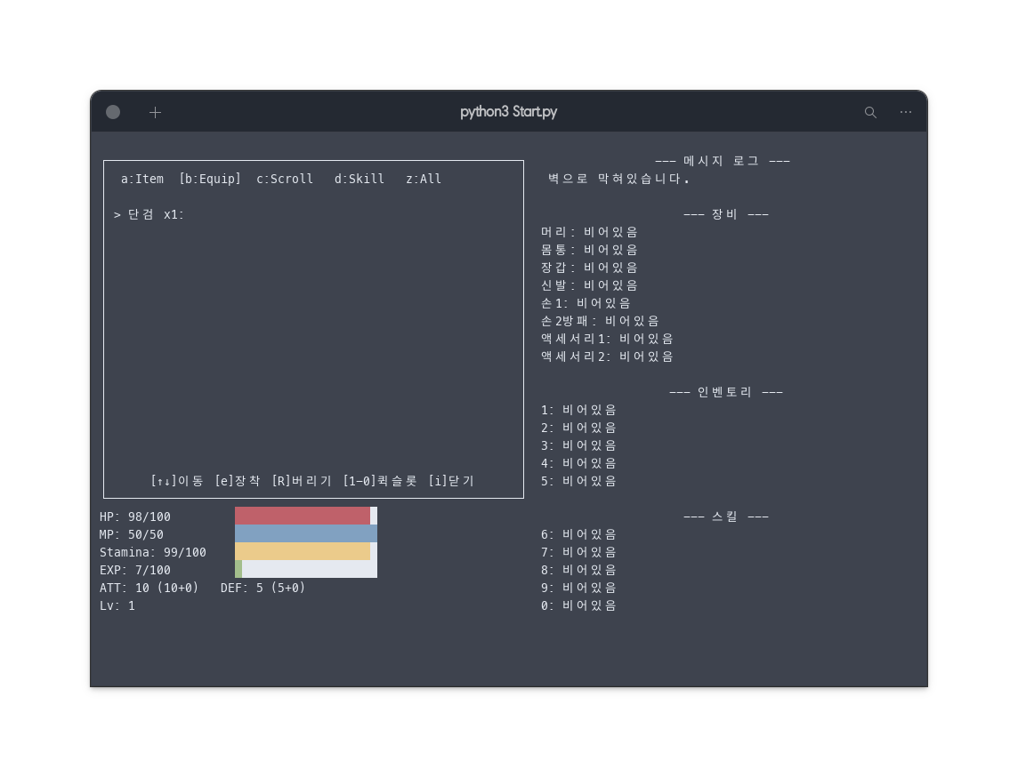Click the python3 Start.py window title
Image resolution: width=1018 pixels, height=777 pixels.
pos(509,112)
